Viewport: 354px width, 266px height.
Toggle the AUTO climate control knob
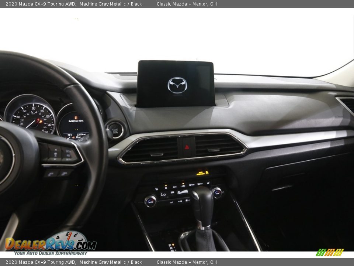pyautogui.click(x=150, y=202)
